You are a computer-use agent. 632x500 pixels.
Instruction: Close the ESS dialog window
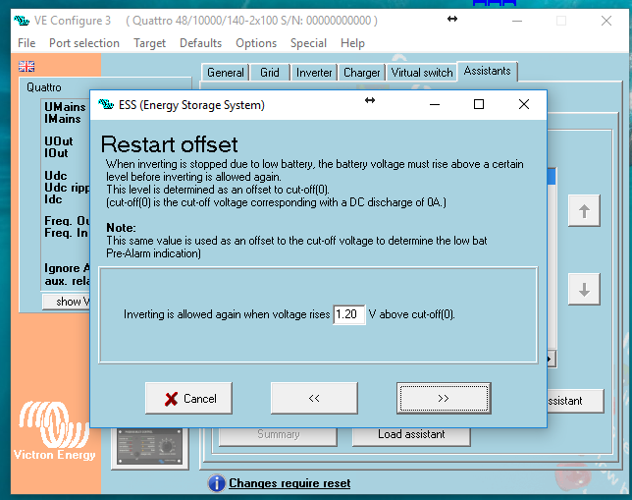click(x=524, y=104)
